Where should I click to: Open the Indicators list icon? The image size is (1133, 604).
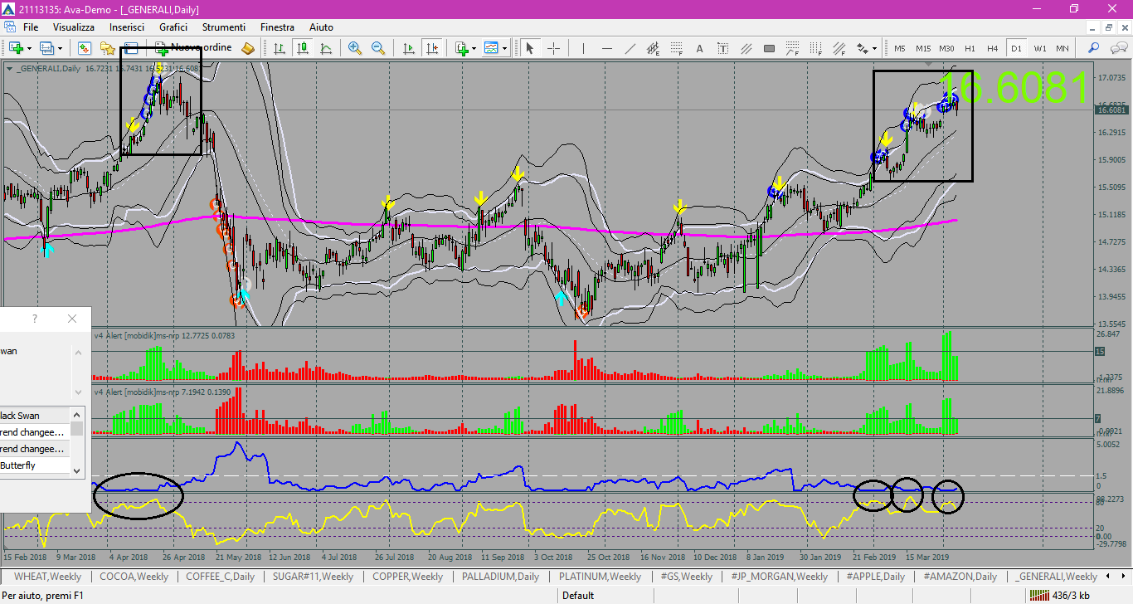(x=461, y=48)
